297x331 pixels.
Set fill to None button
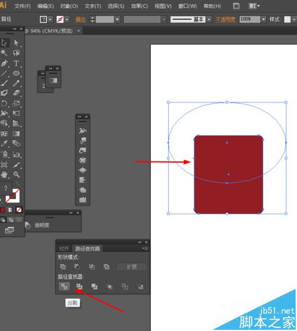pyautogui.click(x=19, y=210)
